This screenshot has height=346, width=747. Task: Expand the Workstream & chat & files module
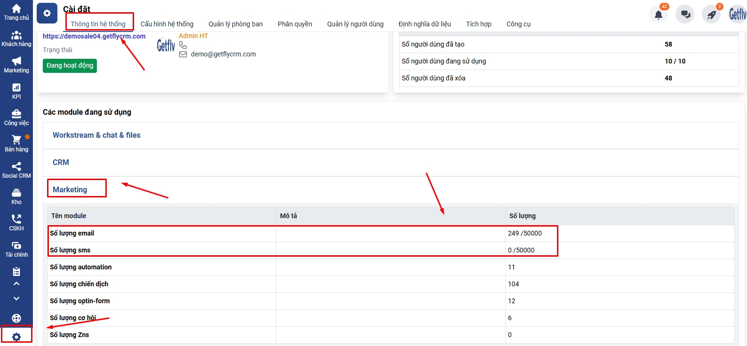(96, 135)
